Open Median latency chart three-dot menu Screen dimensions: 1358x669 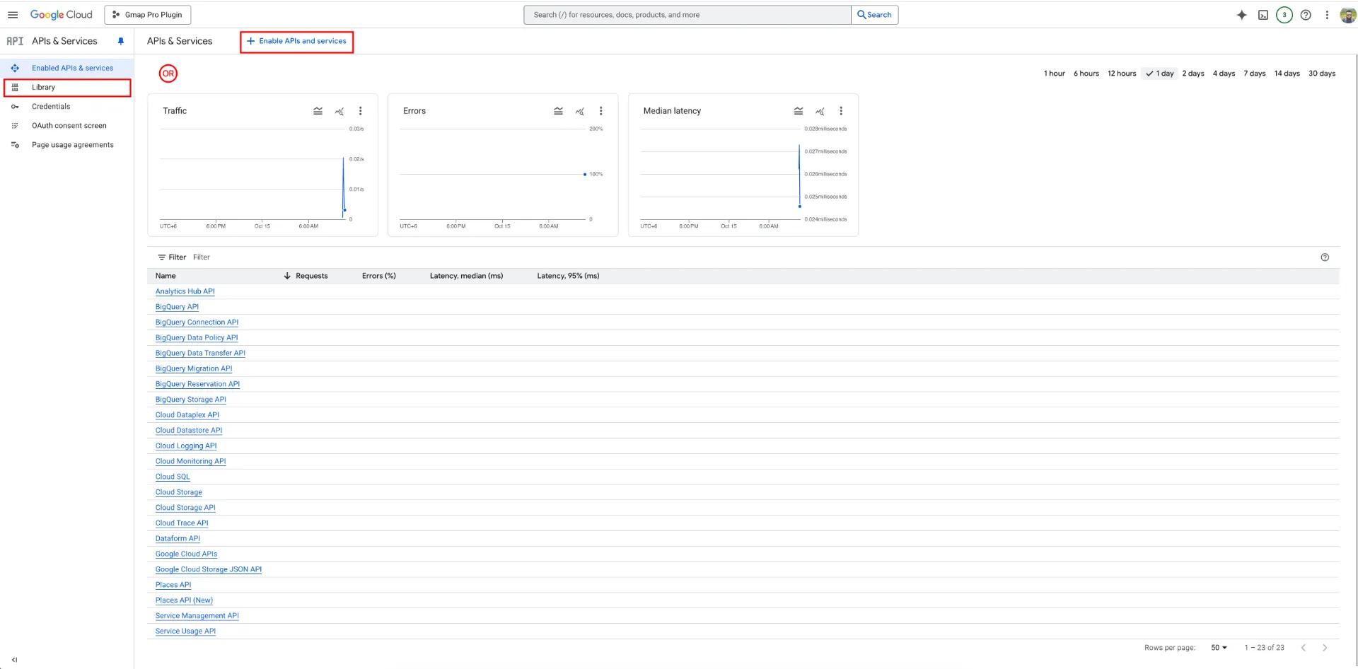coord(841,111)
